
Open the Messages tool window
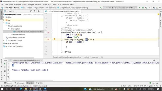coord(19,83)
